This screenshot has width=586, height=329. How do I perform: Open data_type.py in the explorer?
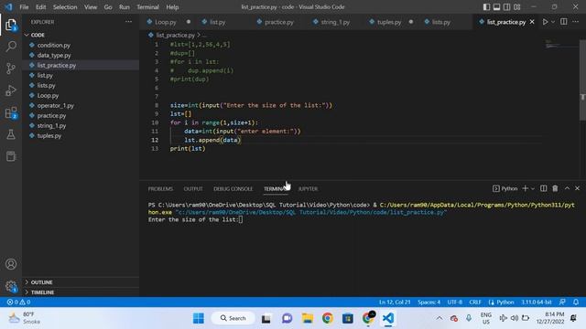[54, 55]
